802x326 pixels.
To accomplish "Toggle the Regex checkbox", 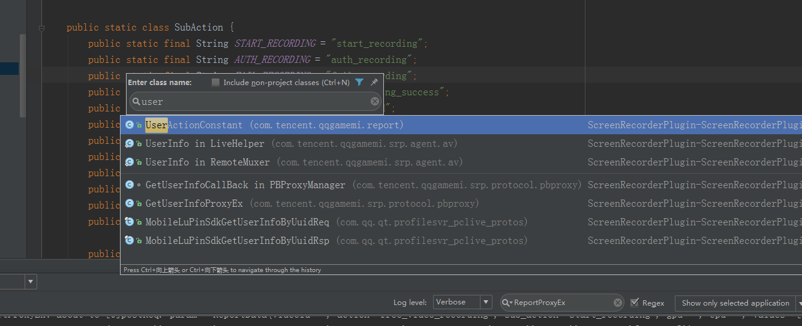I will pos(635,303).
